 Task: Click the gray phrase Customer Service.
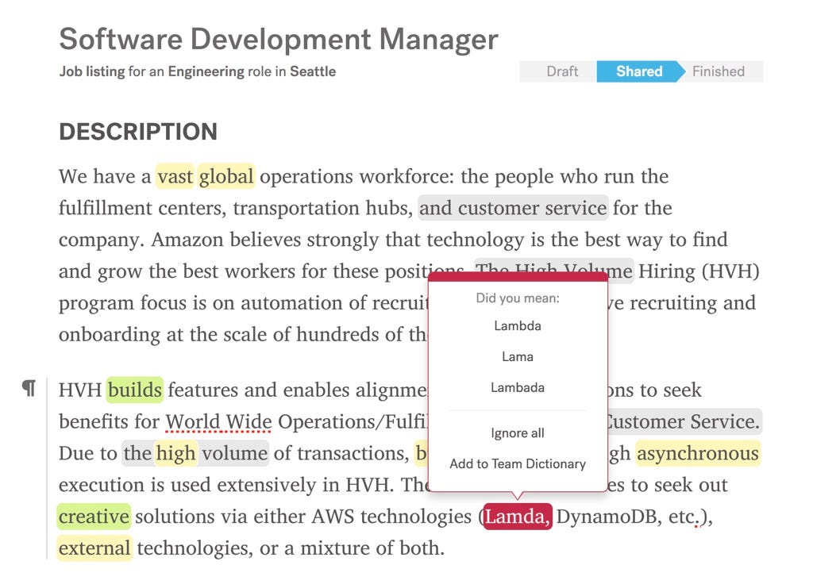pyautogui.click(x=682, y=421)
